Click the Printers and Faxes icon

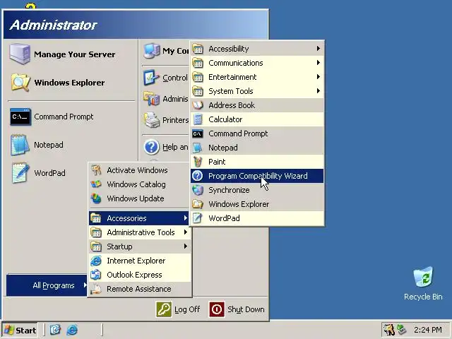pos(152,120)
